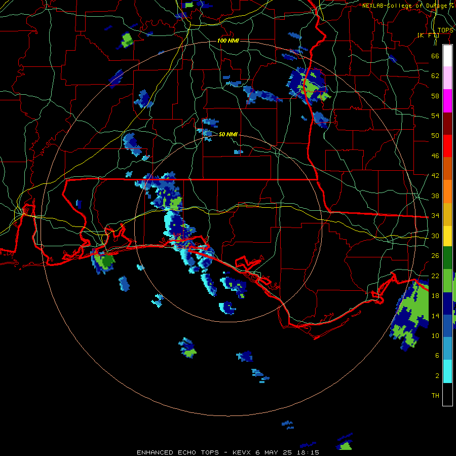
Task: Click the legend value "38"
Action: click(435, 196)
